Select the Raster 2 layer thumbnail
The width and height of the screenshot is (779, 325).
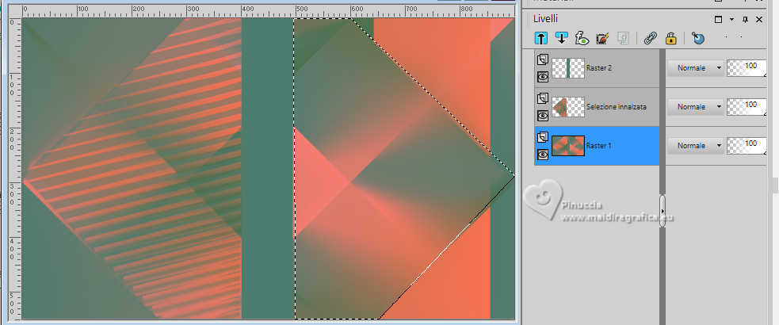click(568, 68)
